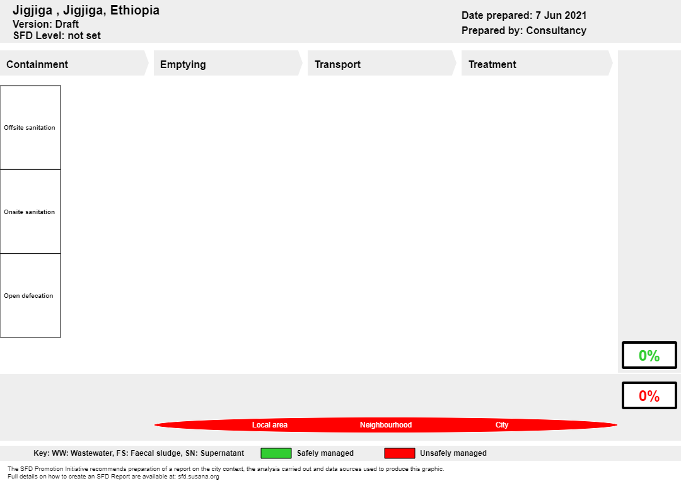Image resolution: width=681 pixels, height=481 pixels.
Task: Select the Emptying stage header
Action: tap(228, 64)
